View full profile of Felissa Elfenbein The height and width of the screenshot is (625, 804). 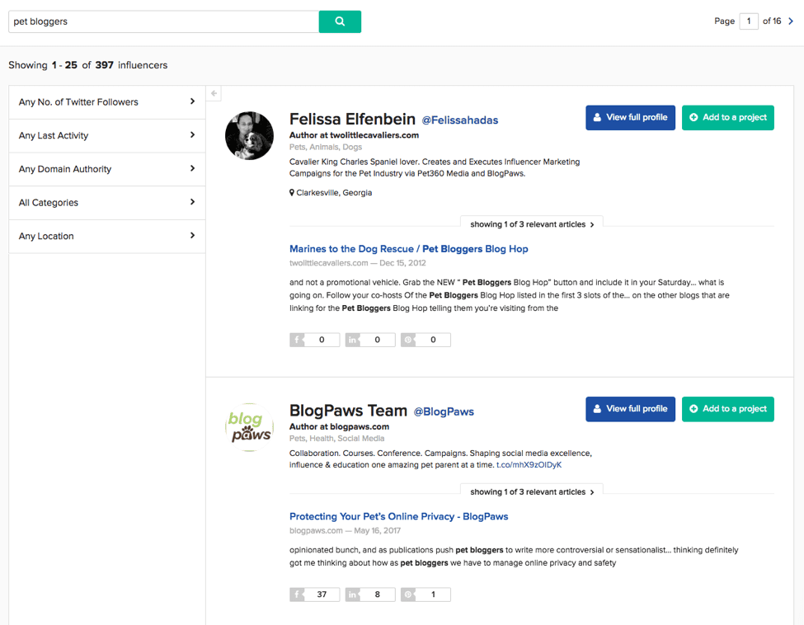click(630, 118)
